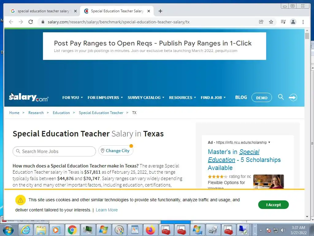
Task: Open the Chrome three-dot menu
Action: click(303, 22)
